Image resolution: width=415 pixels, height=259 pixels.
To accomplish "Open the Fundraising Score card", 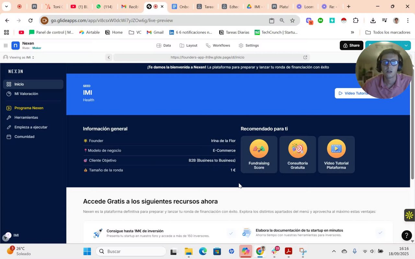I will [259, 154].
